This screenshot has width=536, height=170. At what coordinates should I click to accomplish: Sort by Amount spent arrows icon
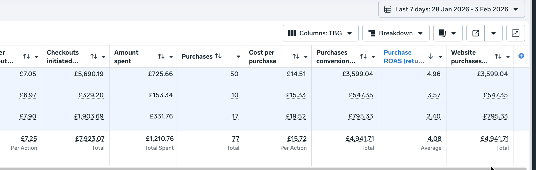pyautogui.click(x=161, y=56)
